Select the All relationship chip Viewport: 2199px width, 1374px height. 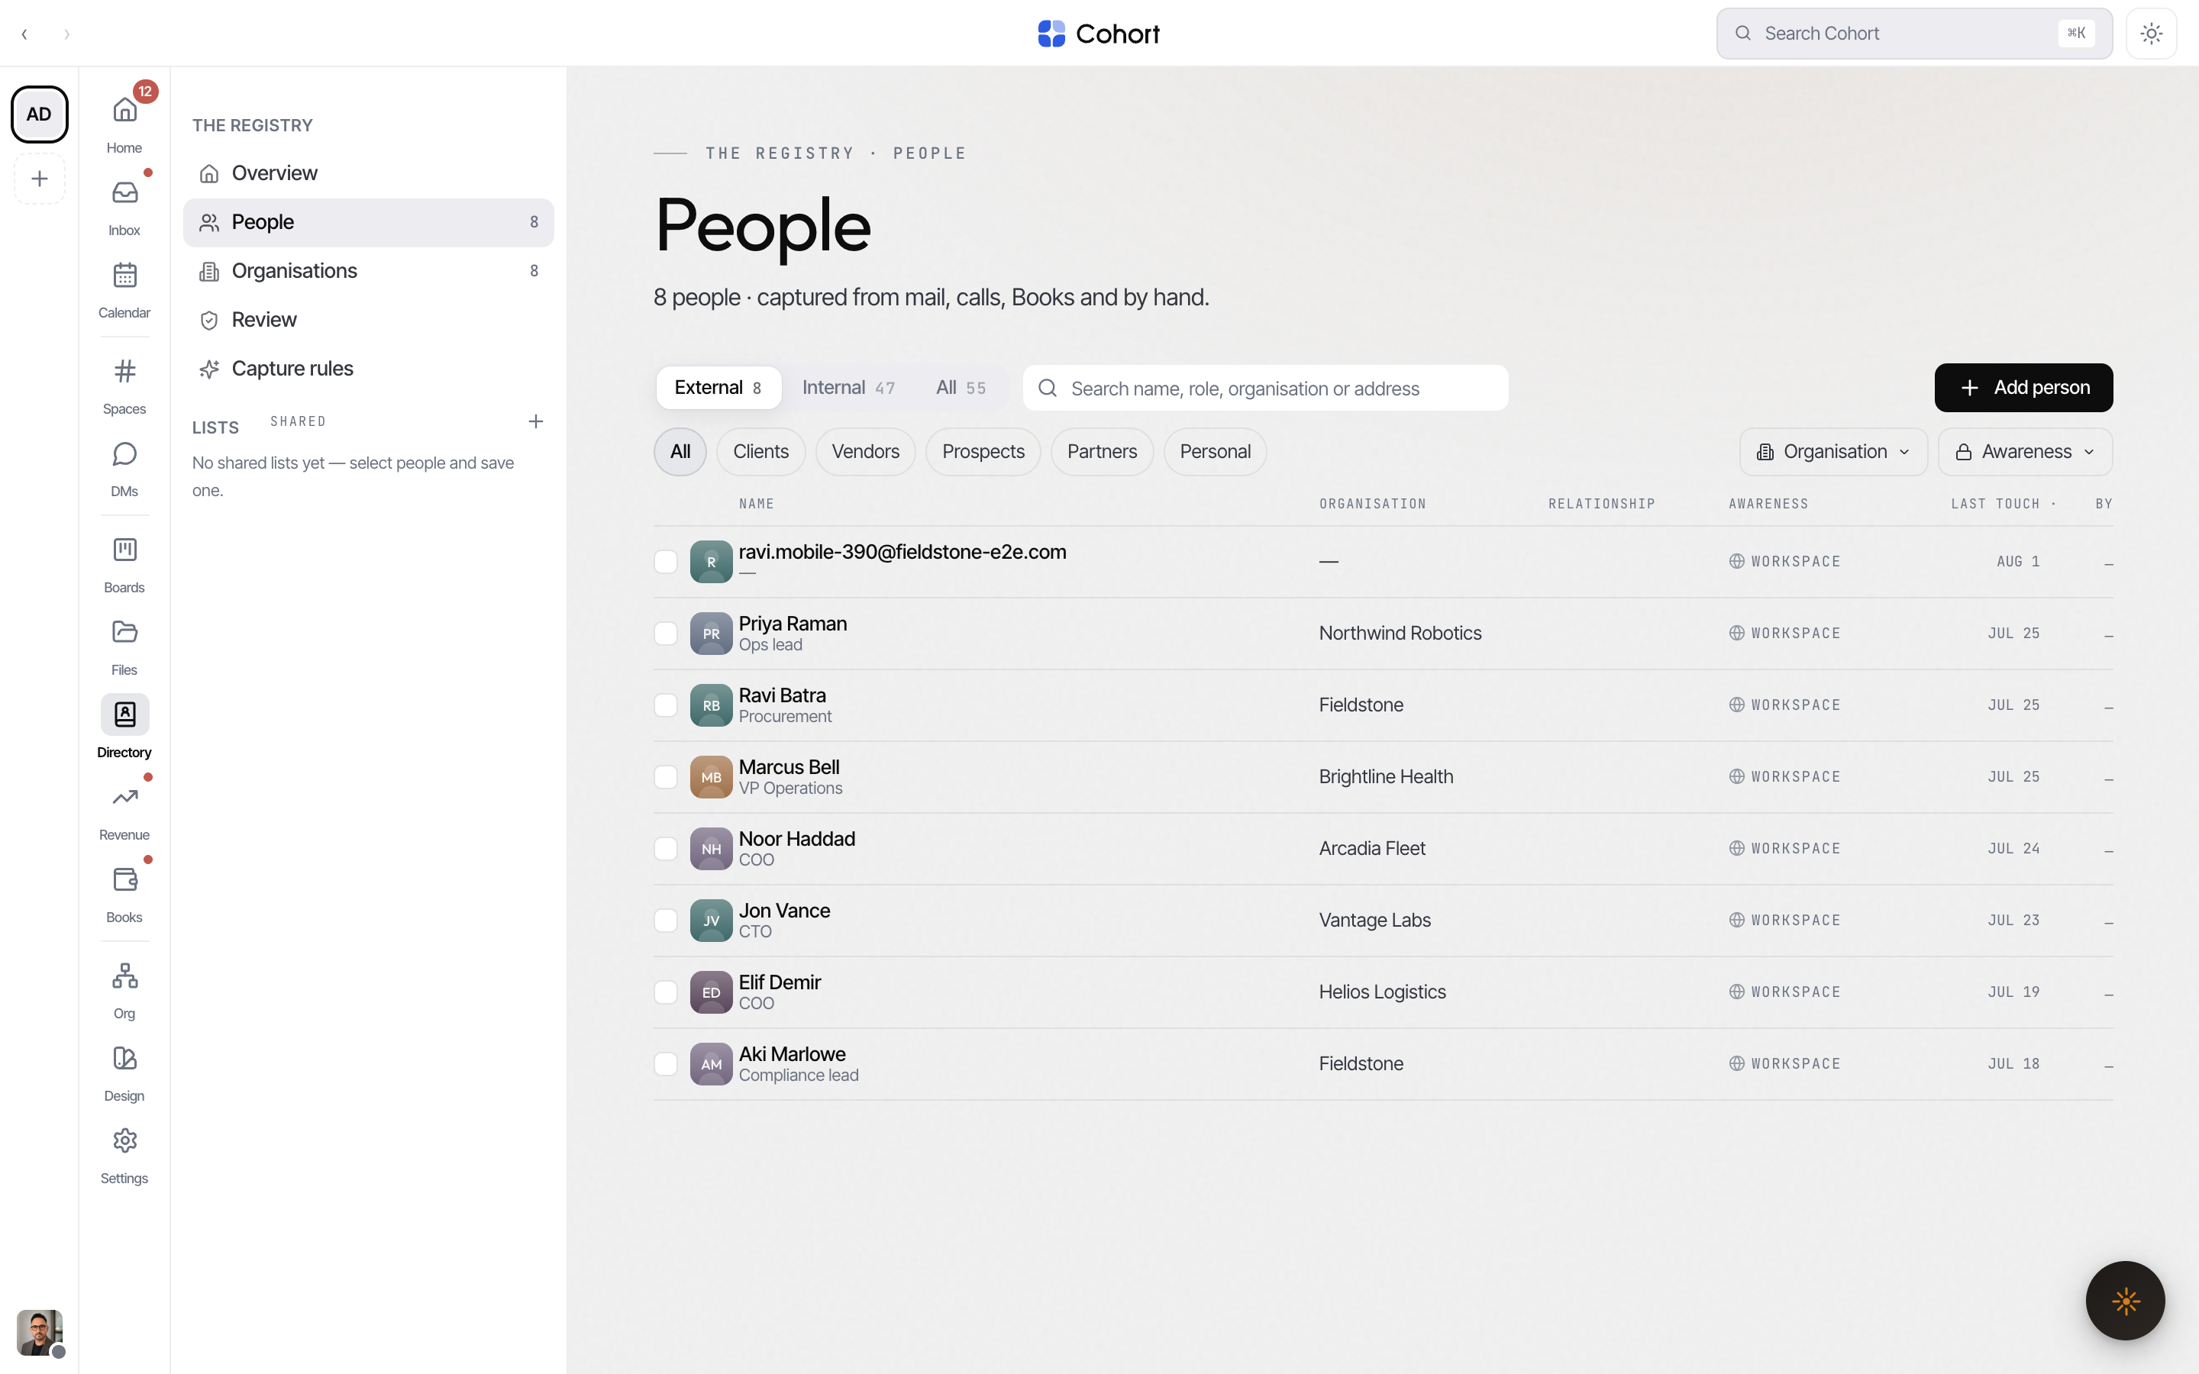pos(680,452)
